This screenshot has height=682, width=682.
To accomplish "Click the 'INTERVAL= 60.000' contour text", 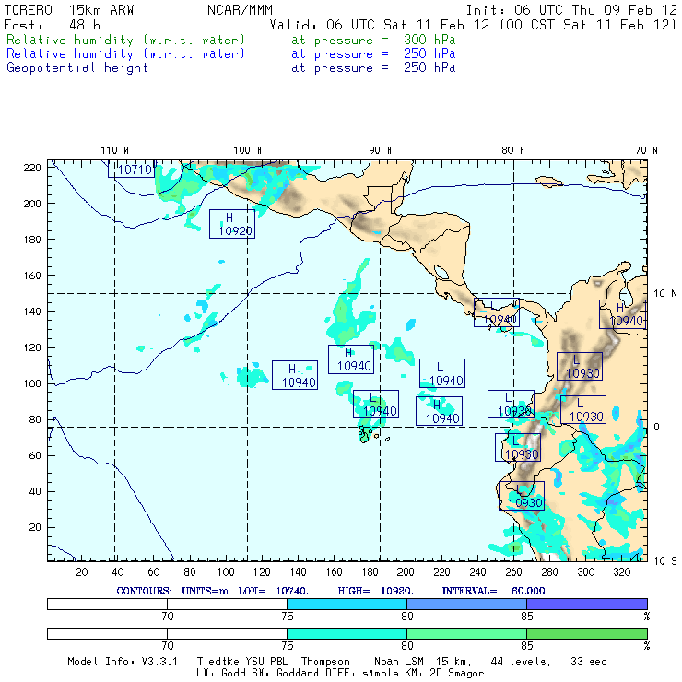I will [x=493, y=591].
